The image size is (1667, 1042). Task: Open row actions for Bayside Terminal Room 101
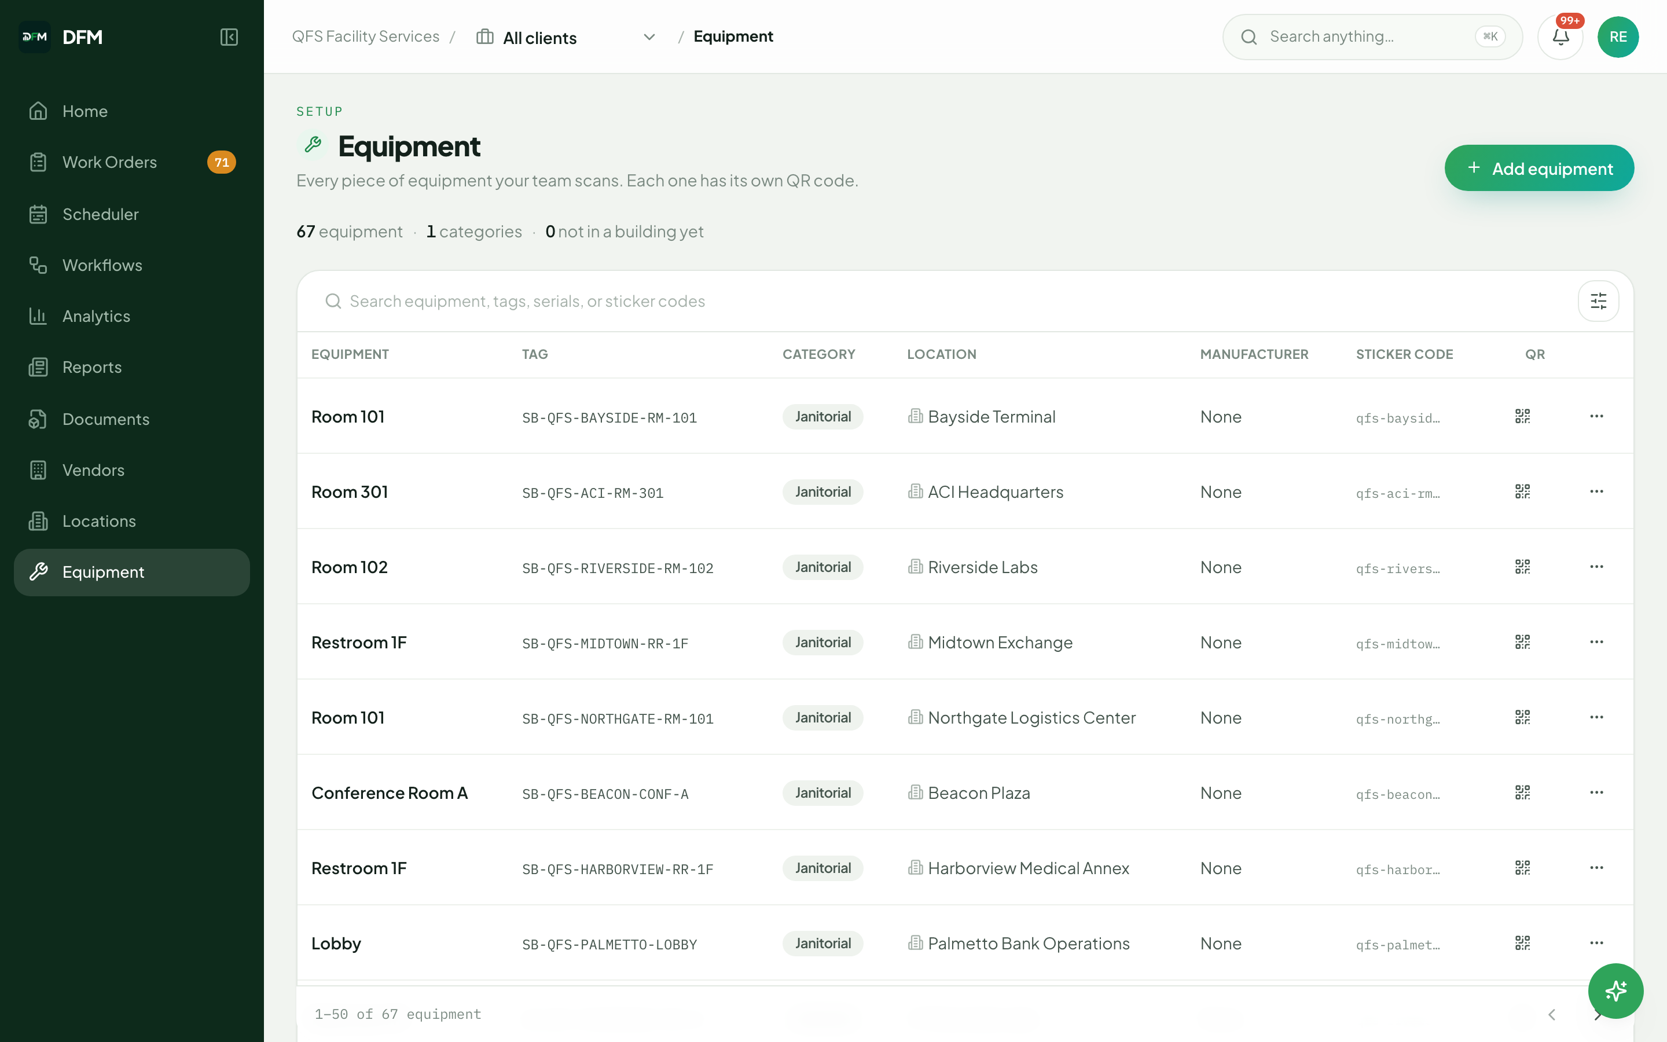(1596, 416)
